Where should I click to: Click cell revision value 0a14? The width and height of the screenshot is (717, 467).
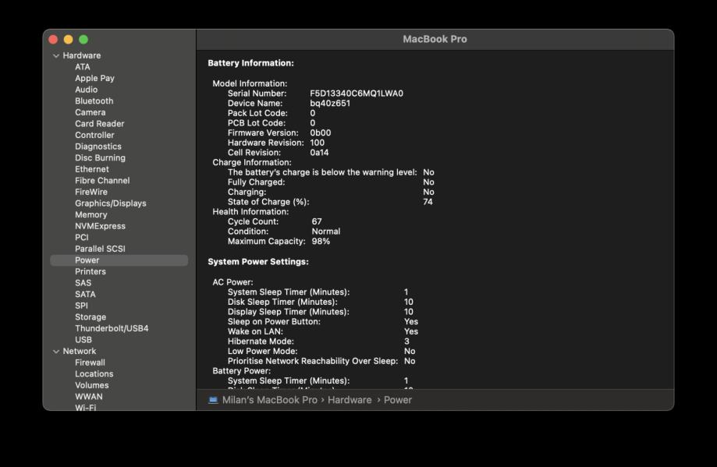[319, 153]
